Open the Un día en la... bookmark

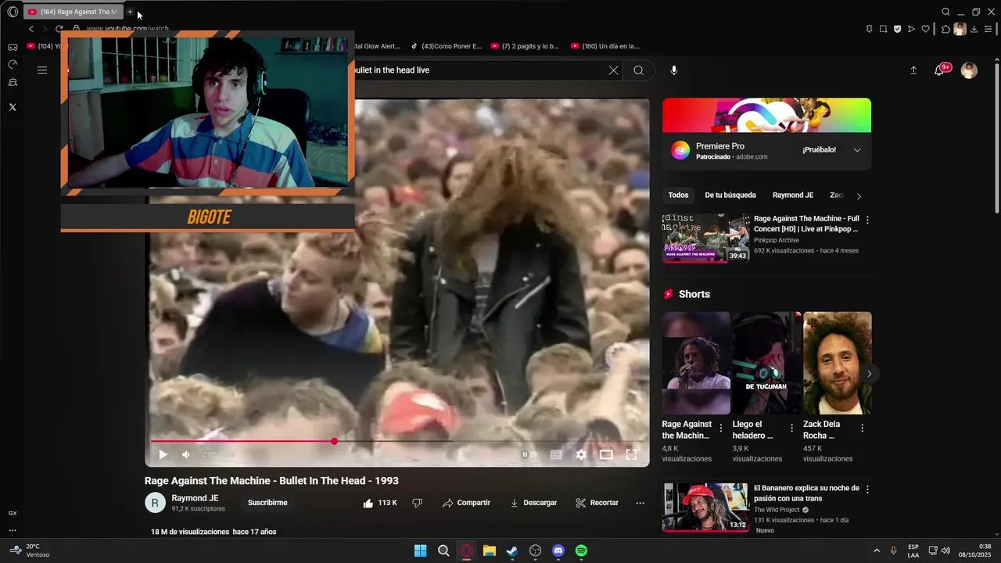point(605,46)
